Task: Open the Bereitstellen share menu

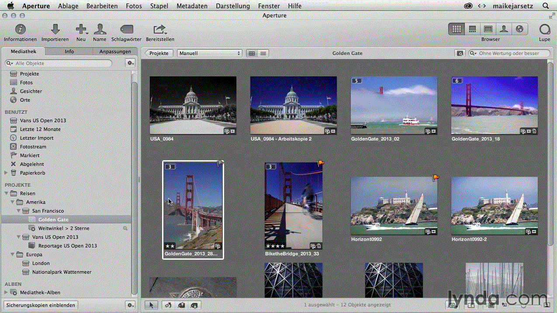Action: click(160, 29)
